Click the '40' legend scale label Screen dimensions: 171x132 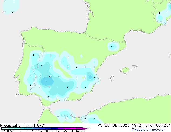point(71,131)
